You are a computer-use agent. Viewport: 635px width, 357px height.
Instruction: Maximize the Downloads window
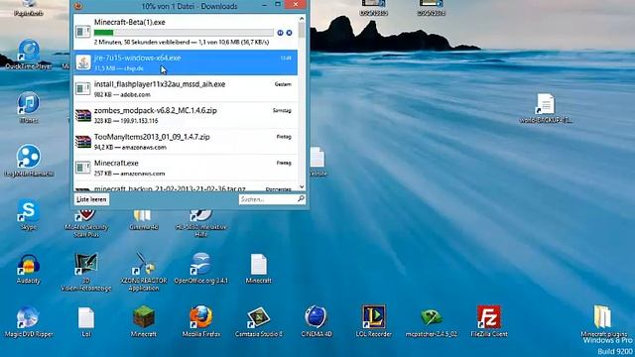(278, 4)
